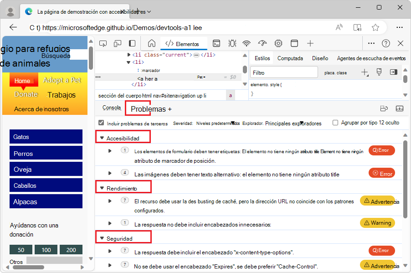Click the Adopt a Pet navigation link
The height and width of the screenshot is (273, 411).
click(62, 80)
